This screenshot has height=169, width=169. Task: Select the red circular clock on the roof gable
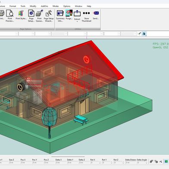[86, 59]
